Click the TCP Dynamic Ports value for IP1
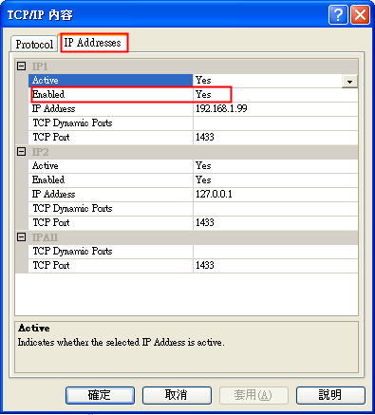 pos(275,123)
